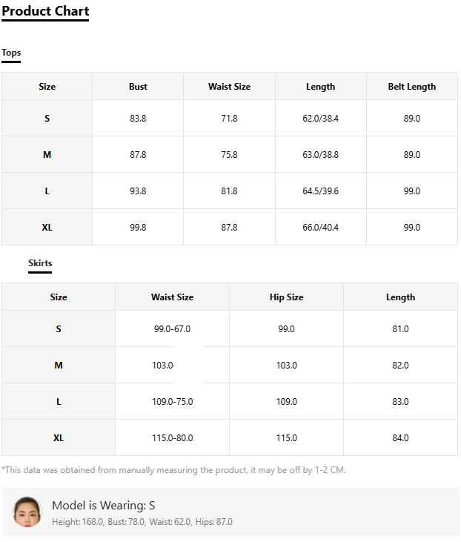Screen dimensions: 461x542
Task: Select the XL row in Tops table
Action: pos(230,228)
